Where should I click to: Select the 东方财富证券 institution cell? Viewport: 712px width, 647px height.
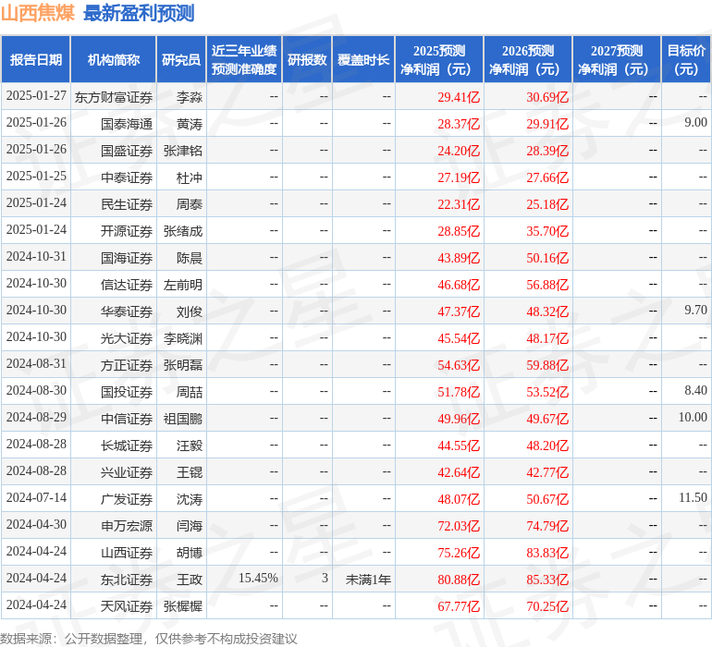(x=114, y=97)
